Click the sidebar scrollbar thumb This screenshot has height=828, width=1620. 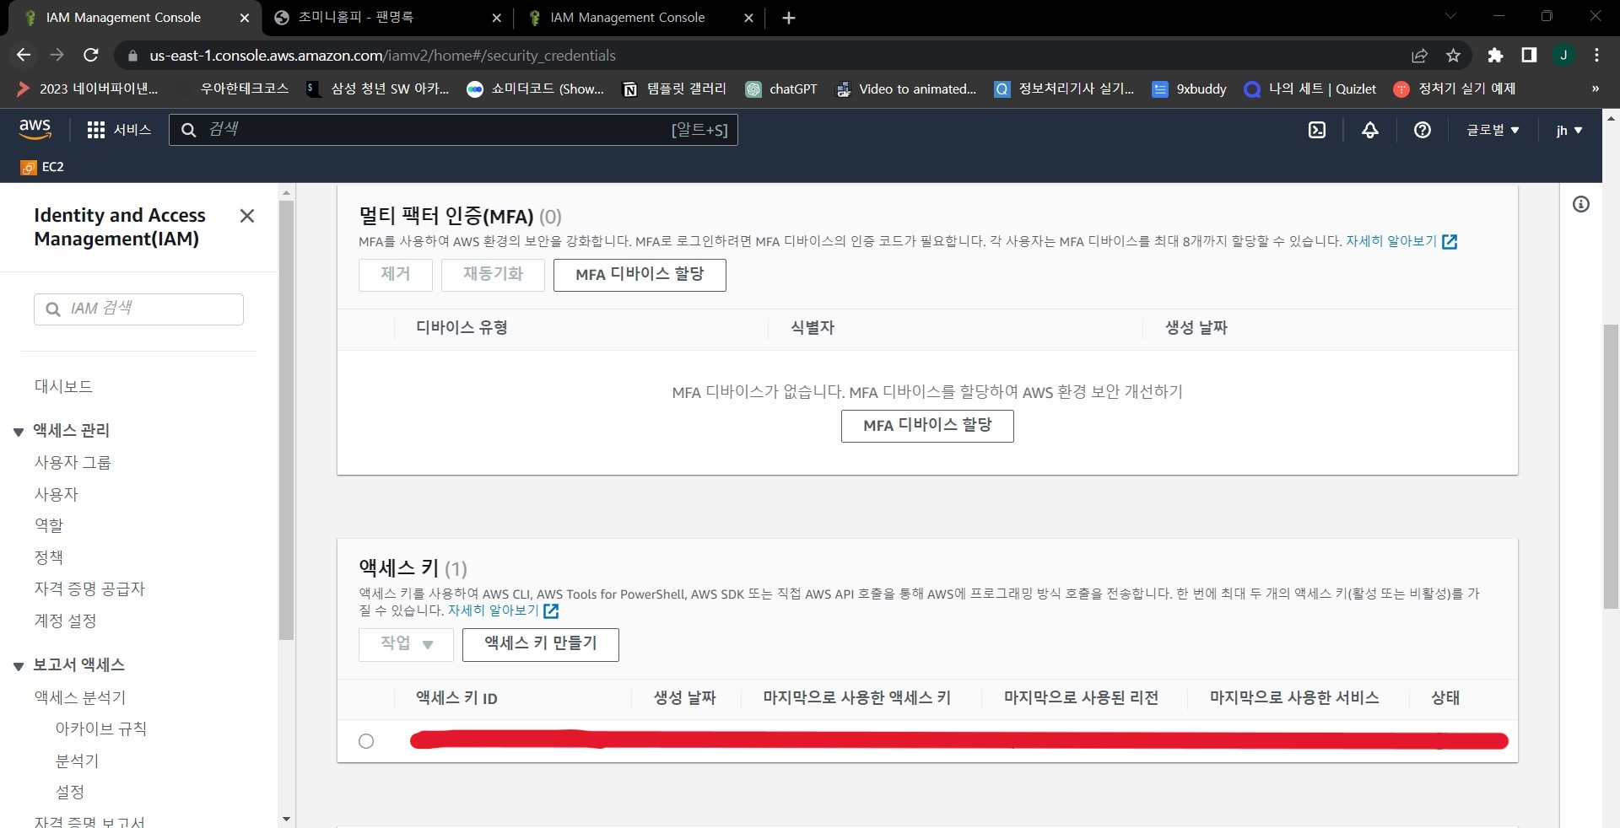287,420
